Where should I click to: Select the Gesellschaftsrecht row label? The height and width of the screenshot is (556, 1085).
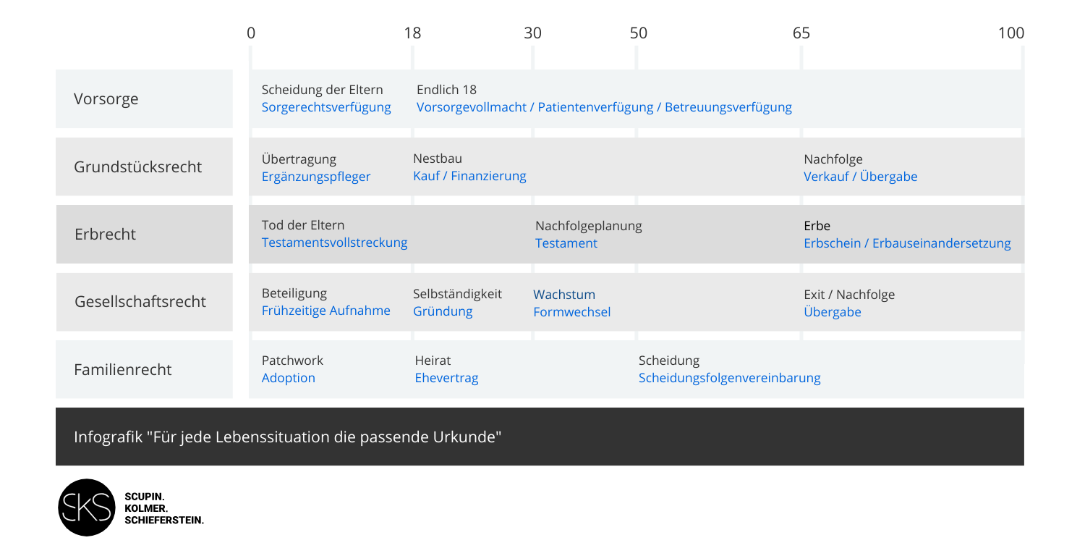tap(140, 302)
